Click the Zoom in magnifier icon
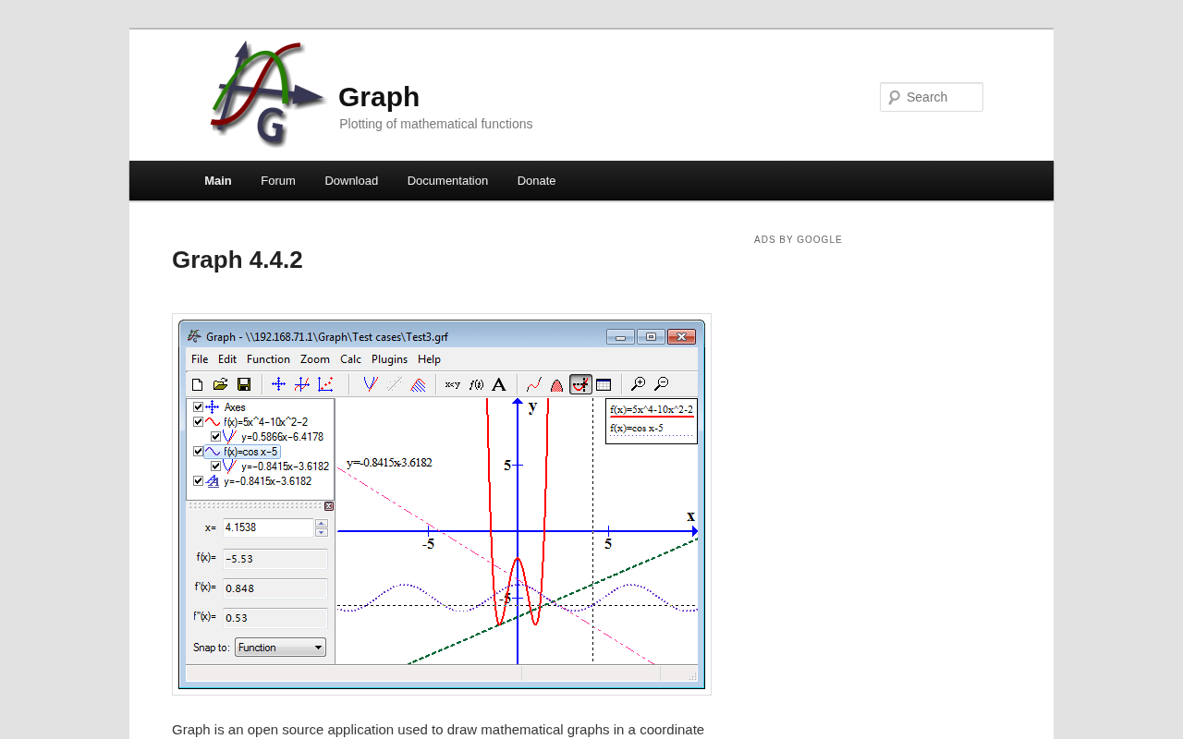This screenshot has width=1183, height=739. point(638,384)
